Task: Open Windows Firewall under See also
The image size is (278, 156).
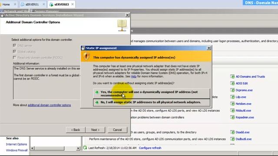Action: (x=17, y=150)
